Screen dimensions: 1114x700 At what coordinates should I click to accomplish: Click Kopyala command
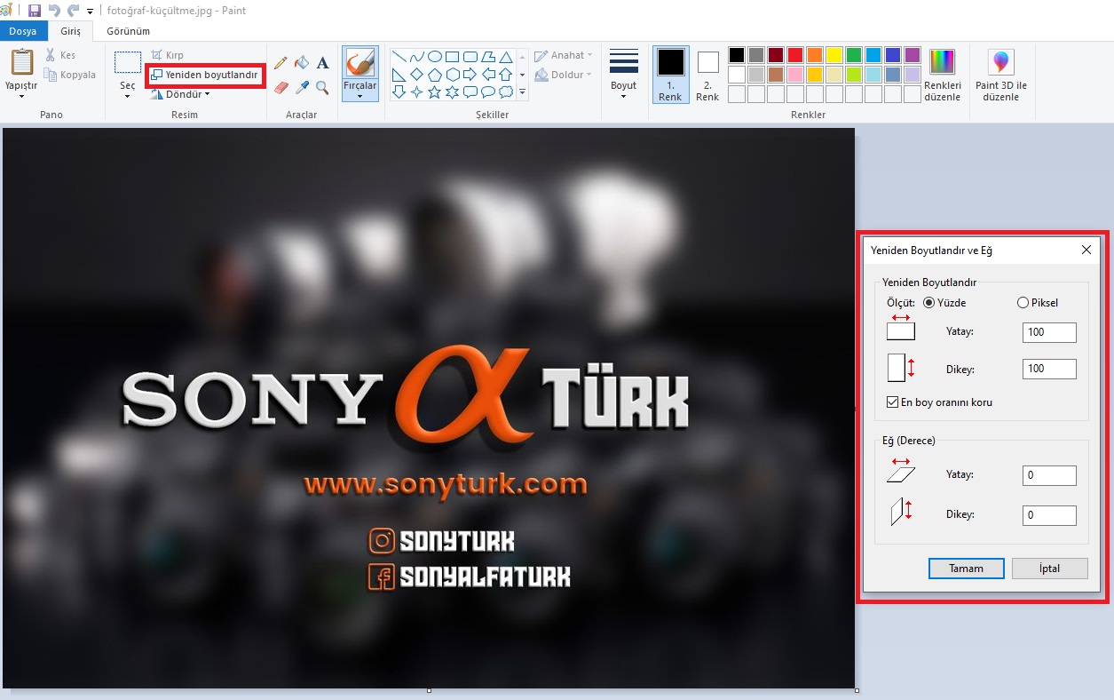(x=70, y=75)
